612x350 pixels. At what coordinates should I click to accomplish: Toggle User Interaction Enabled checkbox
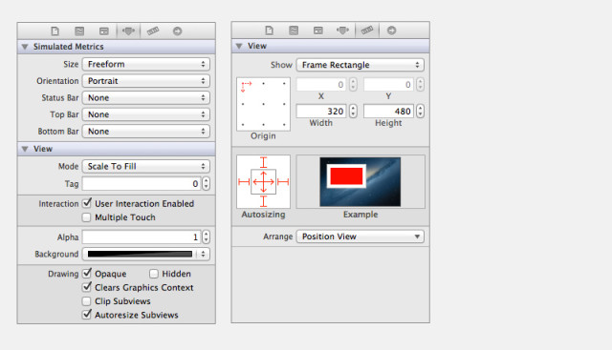[x=87, y=203]
